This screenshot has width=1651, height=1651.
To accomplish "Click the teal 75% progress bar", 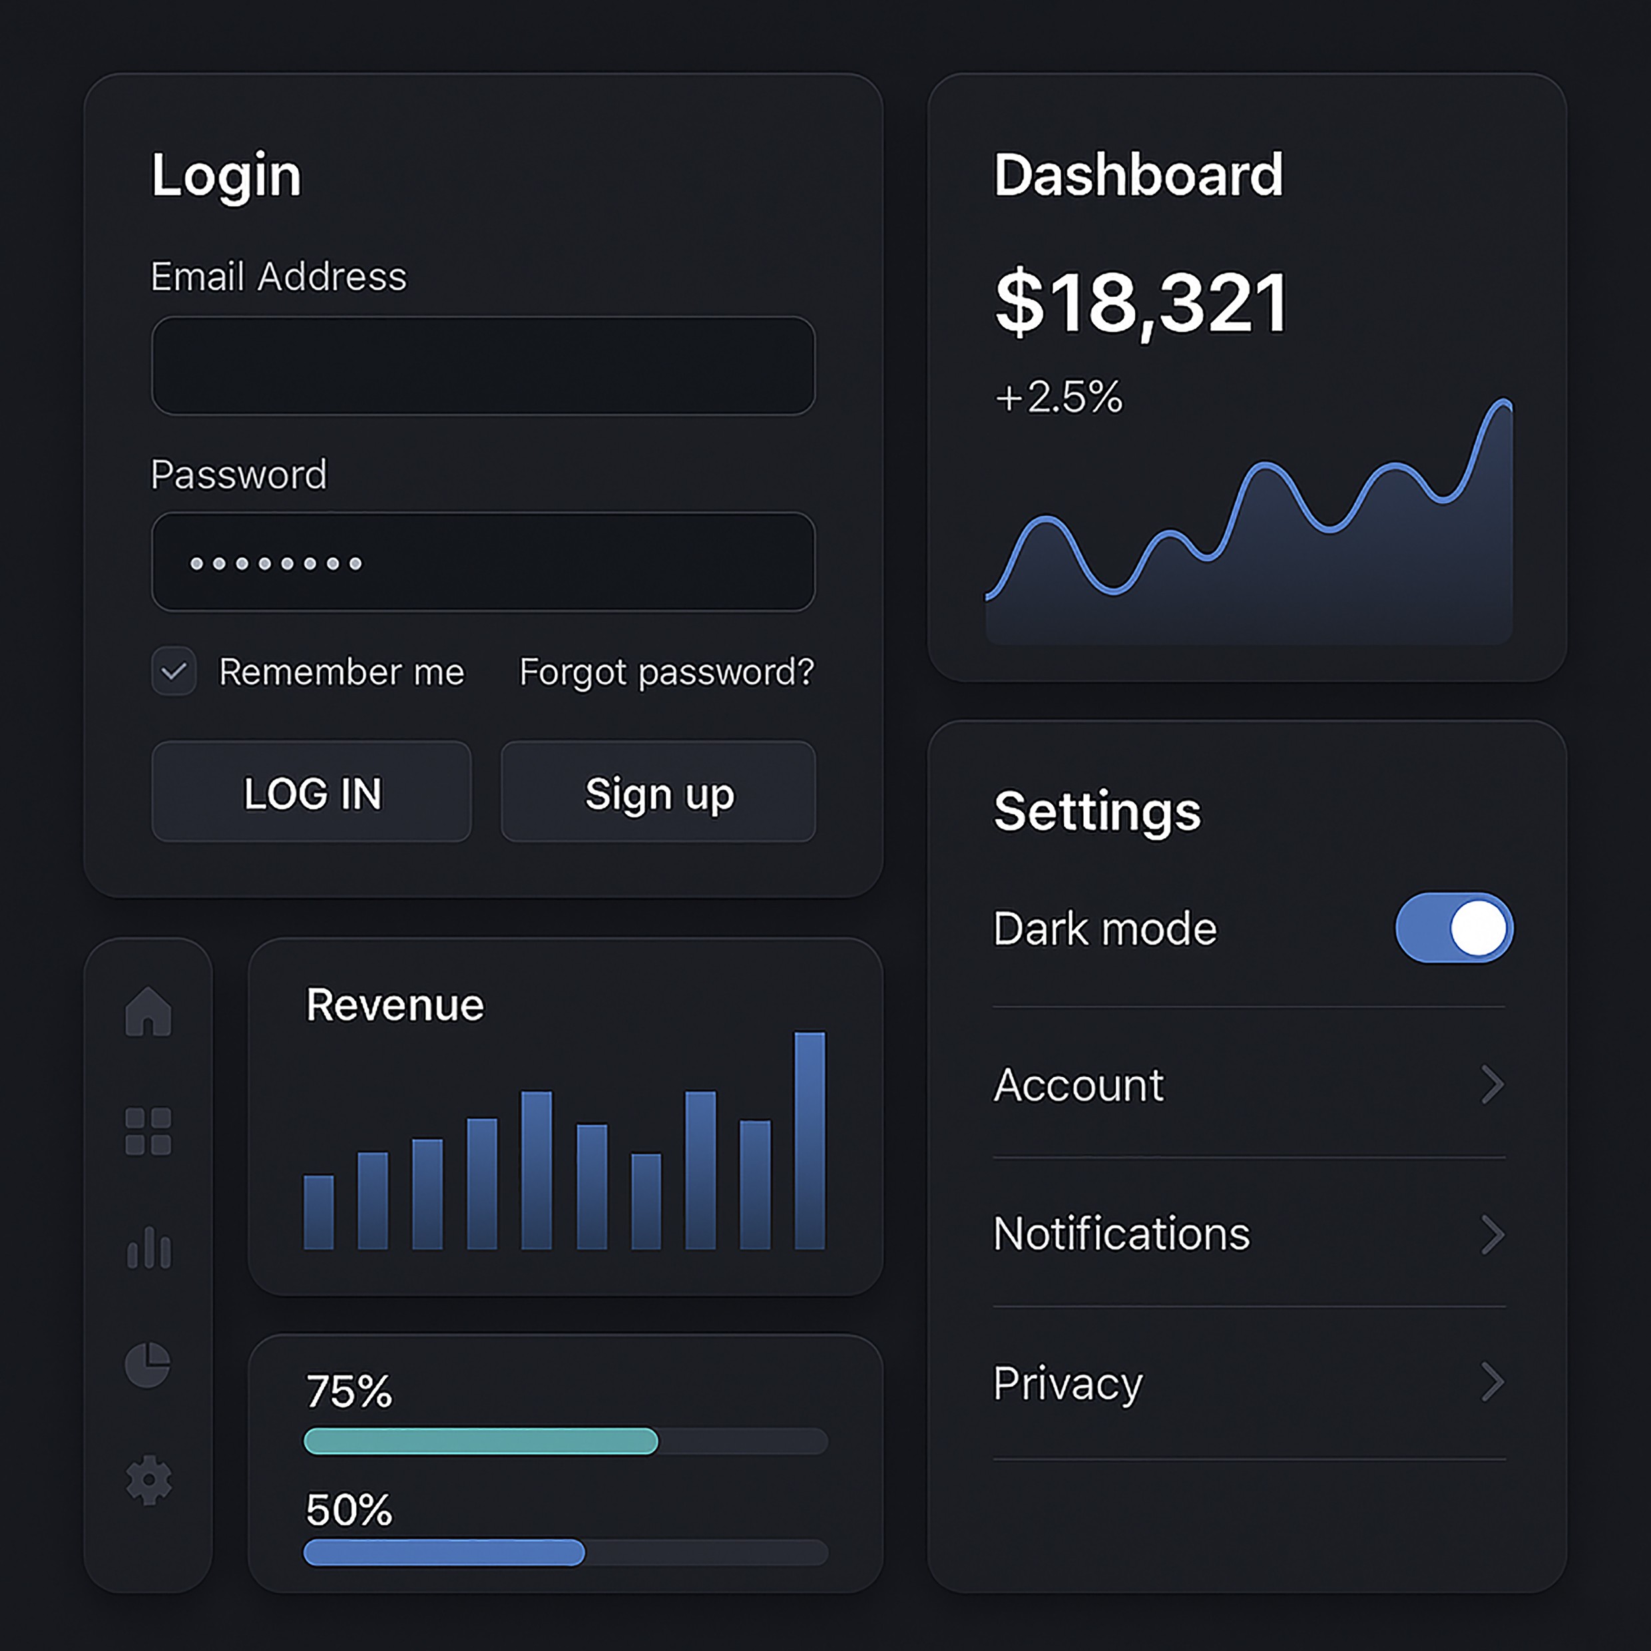I will 481,1441.
